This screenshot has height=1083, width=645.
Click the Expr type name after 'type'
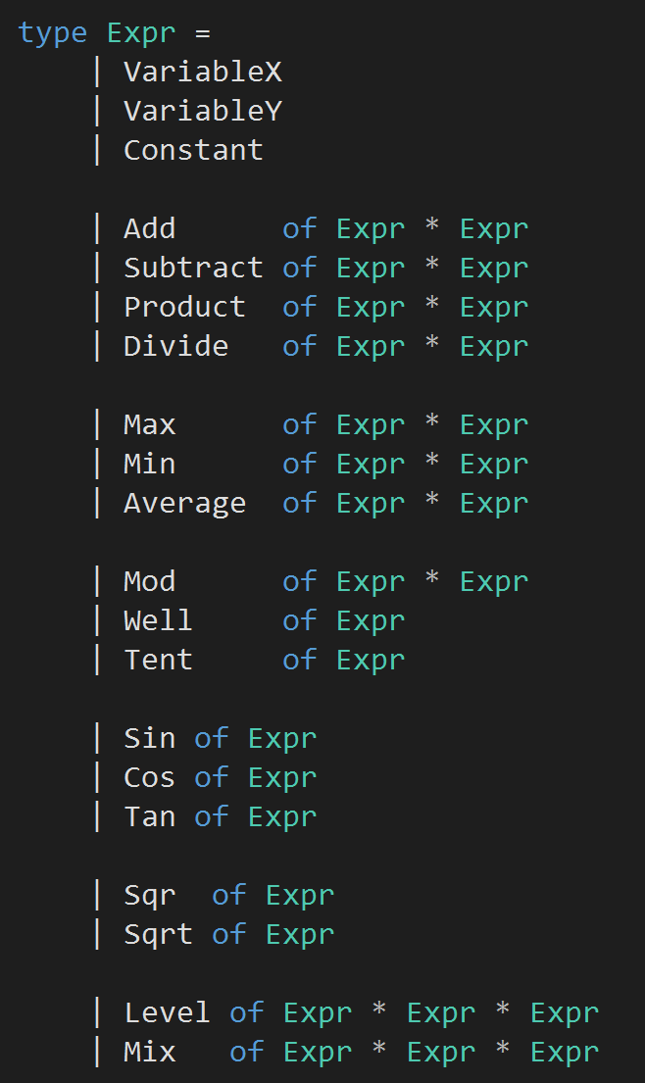click(141, 32)
